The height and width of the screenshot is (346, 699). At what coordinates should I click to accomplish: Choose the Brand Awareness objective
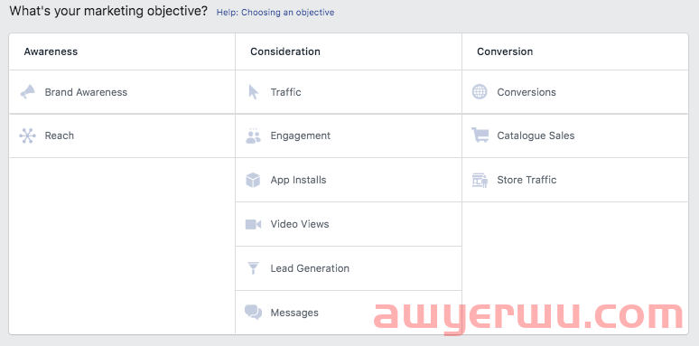click(x=122, y=92)
